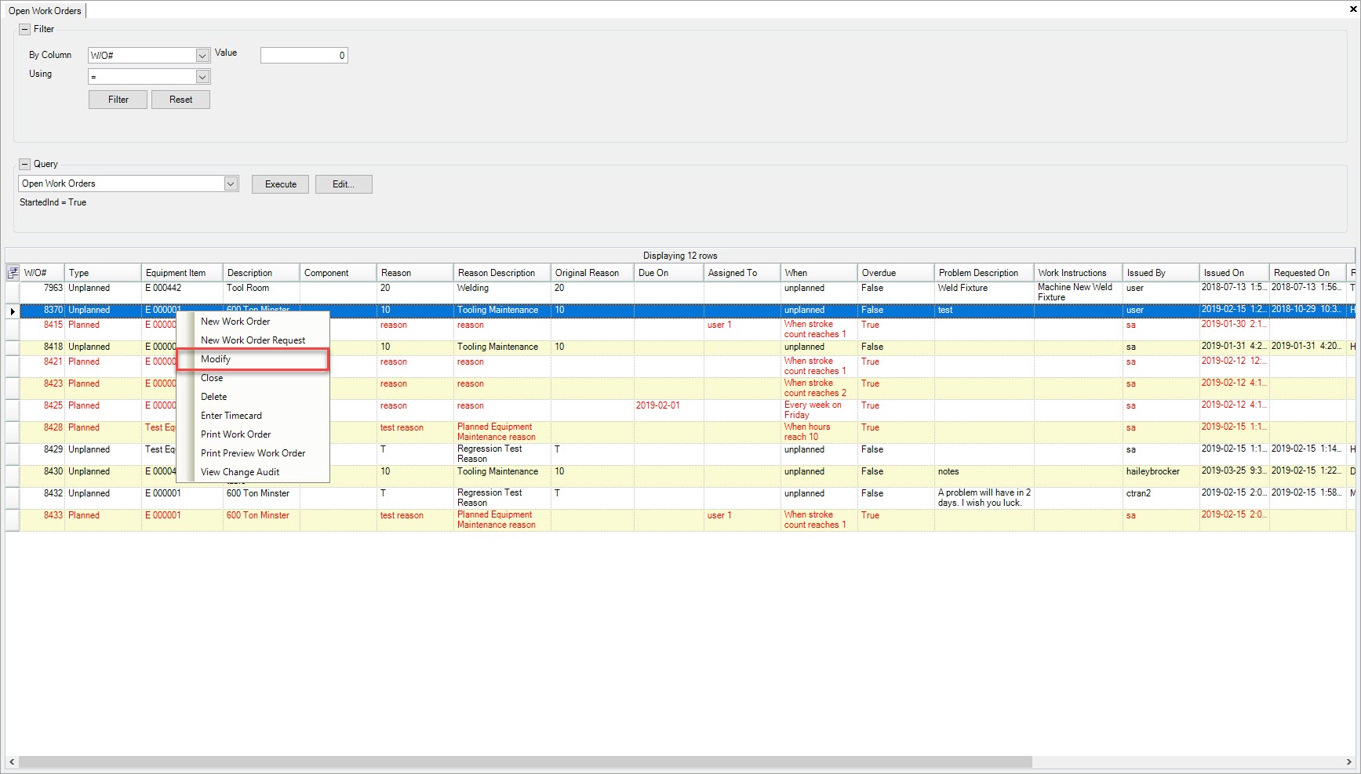Click the scroll right arrow
This screenshot has width=1361, height=774.
pos(1349,761)
